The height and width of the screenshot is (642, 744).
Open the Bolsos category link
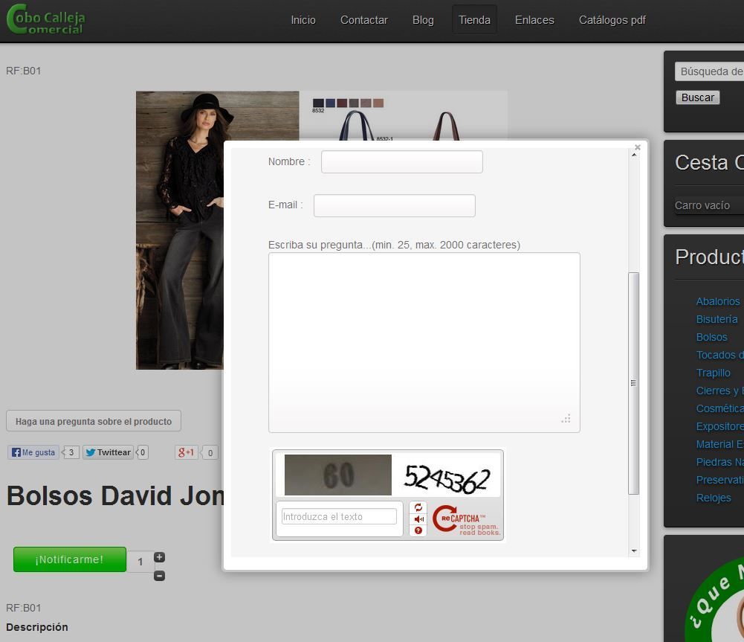711,337
